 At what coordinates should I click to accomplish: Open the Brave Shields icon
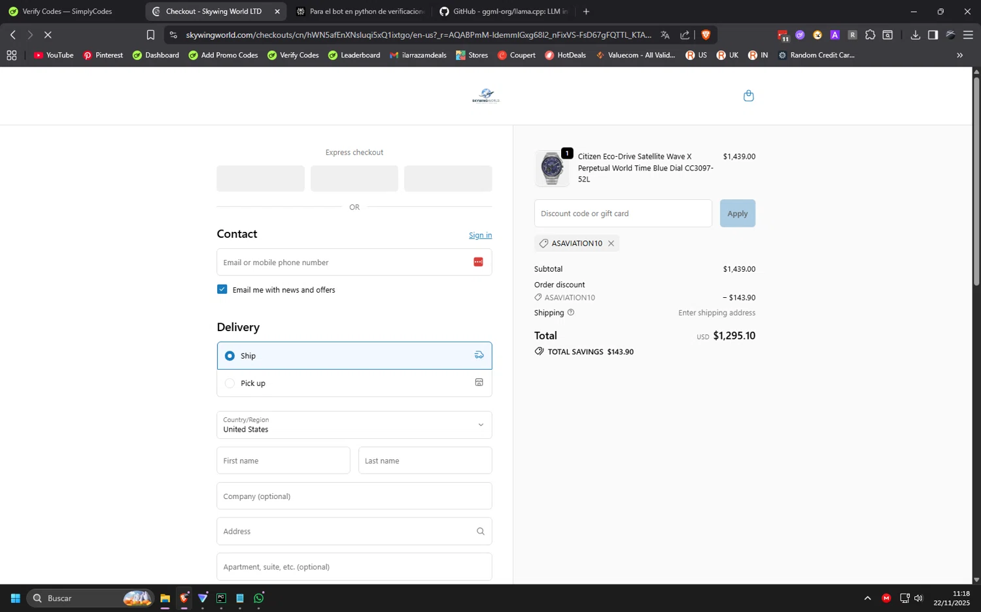[x=706, y=35]
